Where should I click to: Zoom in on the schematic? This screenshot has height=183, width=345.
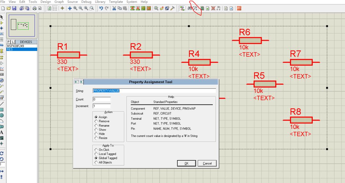pyautogui.click(x=75, y=8)
